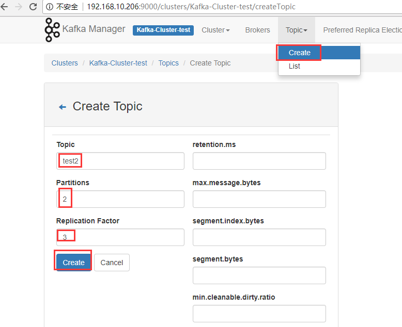This screenshot has height=327, width=402.
Task: Click the browser back arrow
Action: pos(4,7)
